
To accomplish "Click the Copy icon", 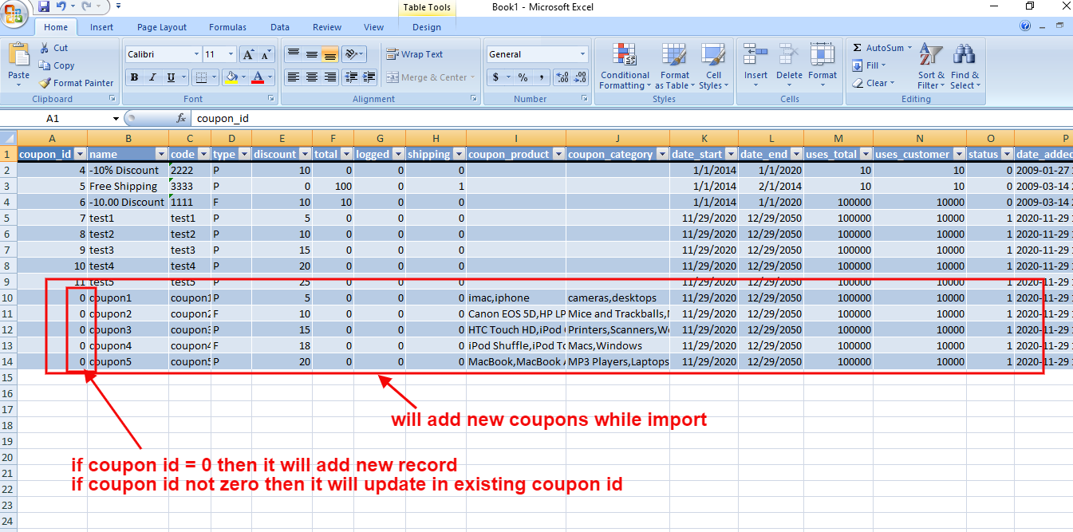I will [x=45, y=65].
